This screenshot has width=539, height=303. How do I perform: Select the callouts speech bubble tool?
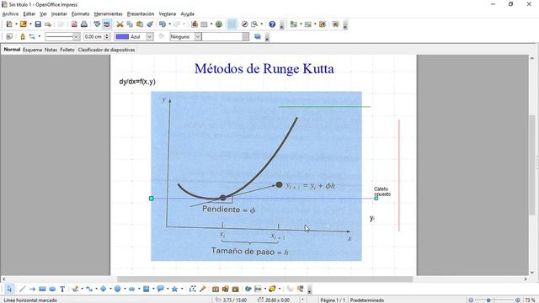[x=160, y=289]
